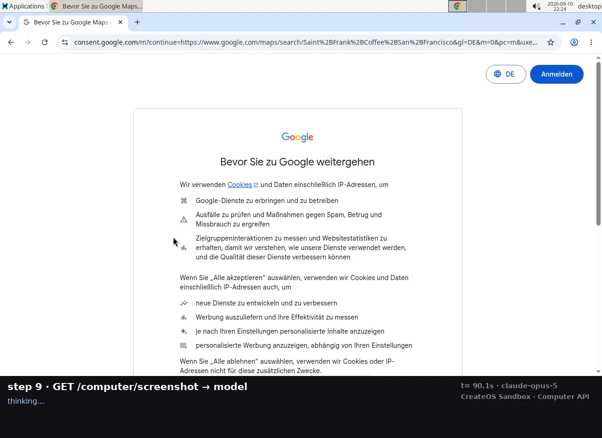
Task: Open the Applications menu
Action: pos(24,6)
